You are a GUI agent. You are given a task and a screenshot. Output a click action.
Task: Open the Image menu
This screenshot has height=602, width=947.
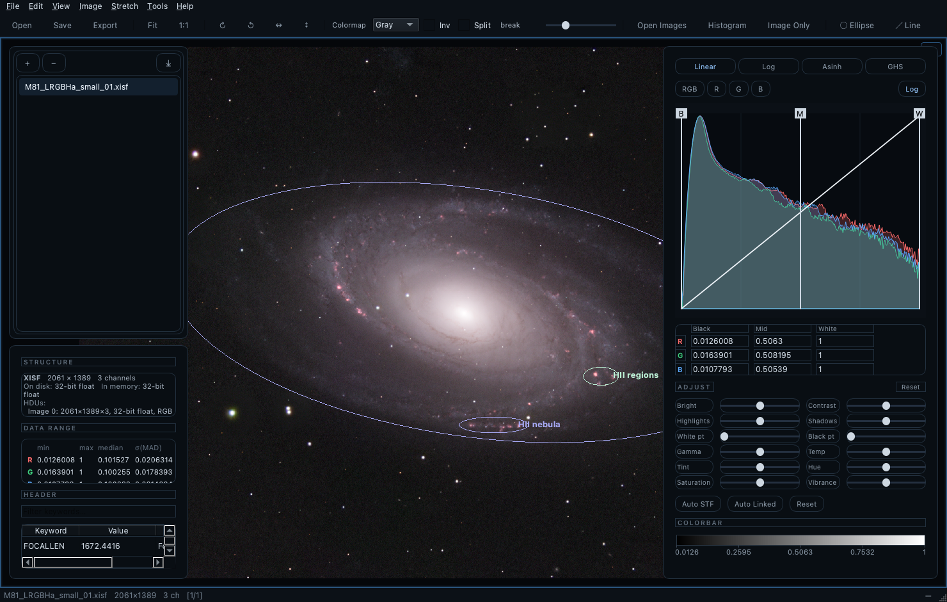90,6
